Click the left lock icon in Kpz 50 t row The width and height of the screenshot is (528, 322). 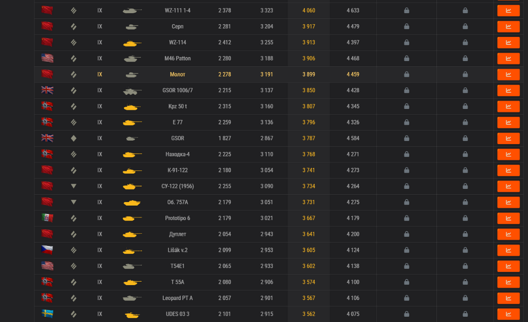[x=407, y=107]
